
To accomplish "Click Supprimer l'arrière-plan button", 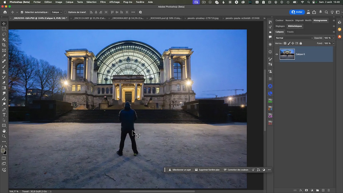I will point(207,170).
